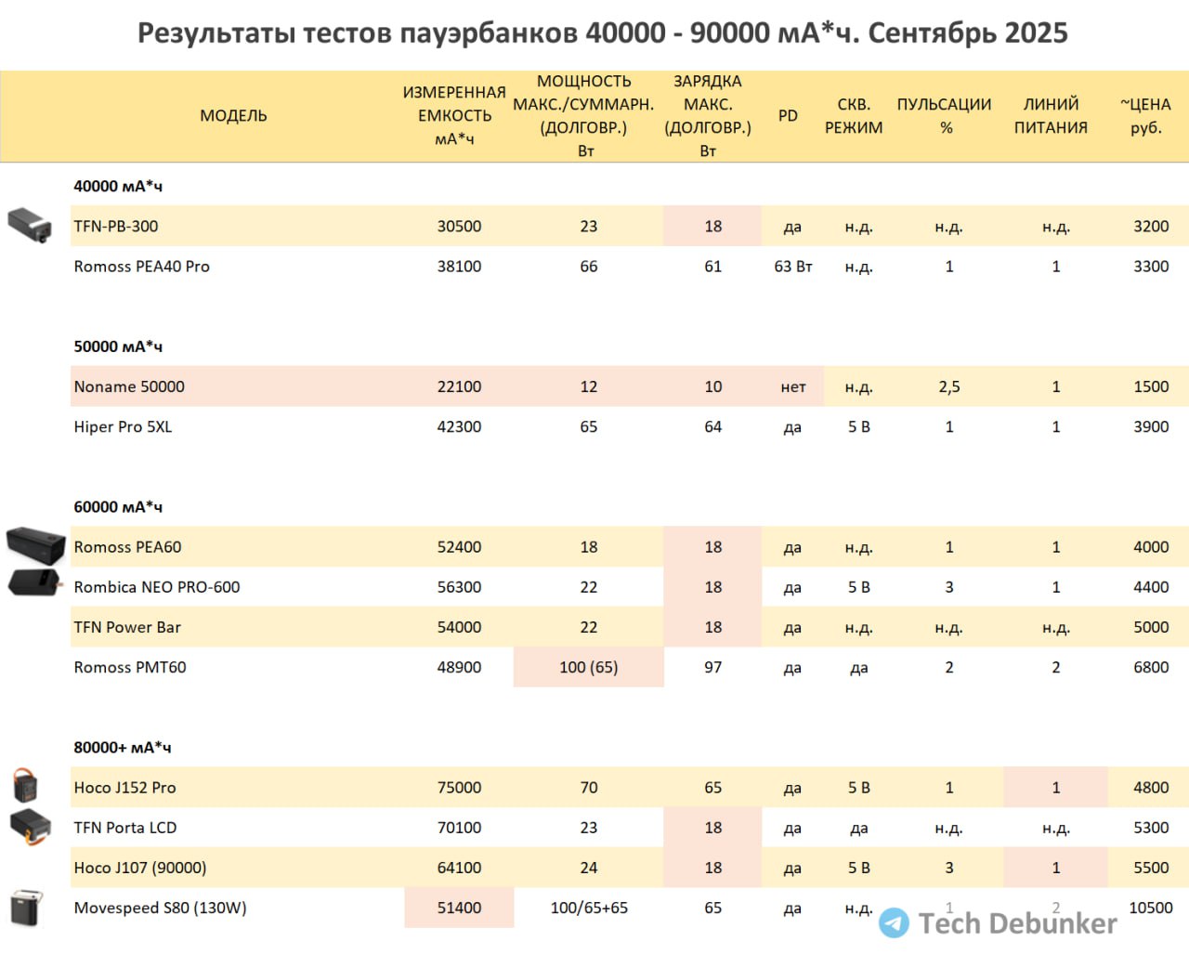Click the Romoss PEA60 product image
This screenshot has width=1189, height=967.
[x=35, y=545]
